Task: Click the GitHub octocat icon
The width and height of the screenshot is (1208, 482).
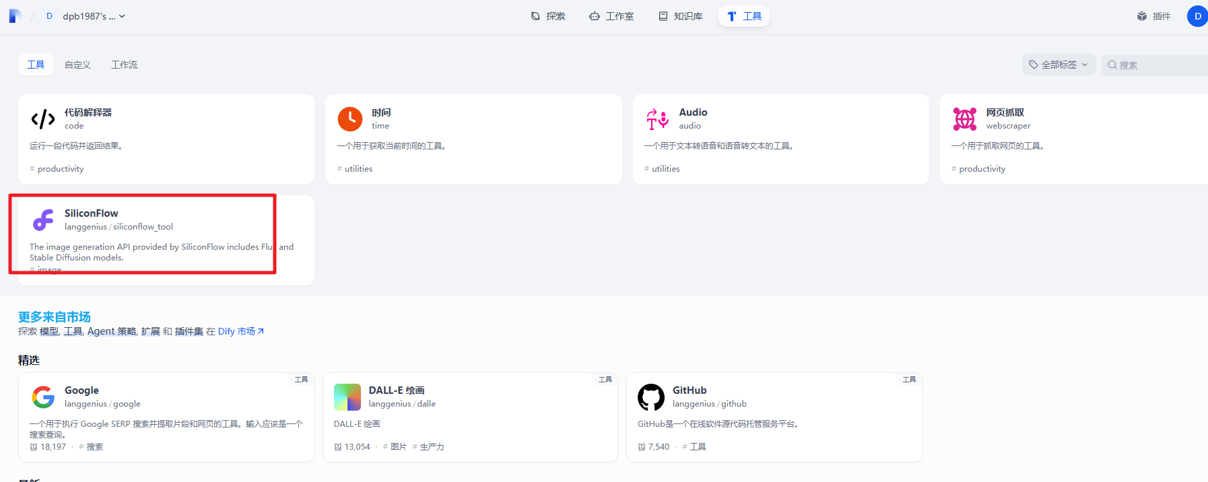Action: coord(651,397)
